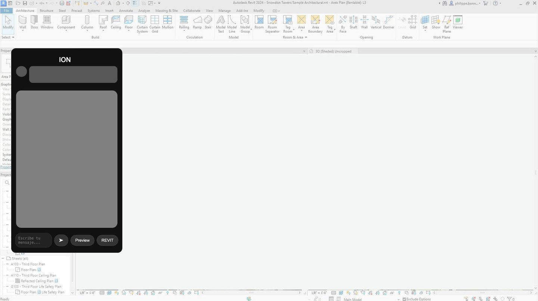The height and width of the screenshot is (301, 538).
Task: Choose the Room Separator tool
Action: coord(272,24)
